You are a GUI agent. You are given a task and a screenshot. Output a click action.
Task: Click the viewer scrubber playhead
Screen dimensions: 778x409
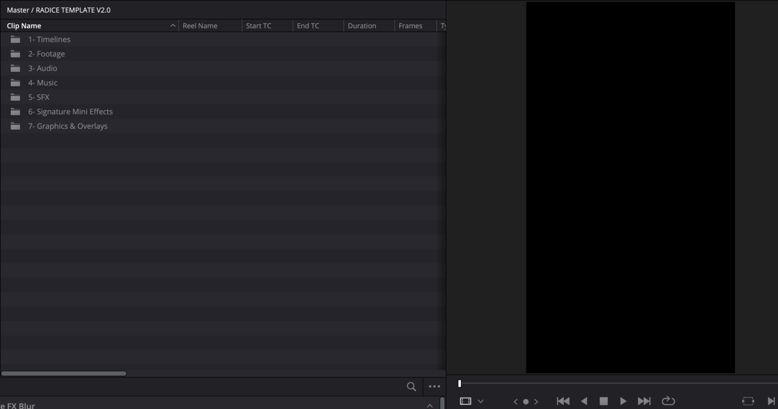(460, 384)
